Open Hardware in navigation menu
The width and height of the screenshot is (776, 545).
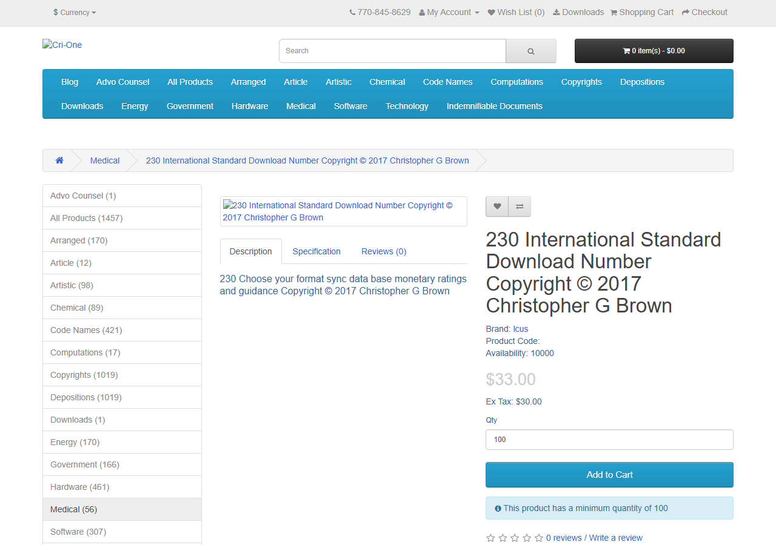point(250,106)
